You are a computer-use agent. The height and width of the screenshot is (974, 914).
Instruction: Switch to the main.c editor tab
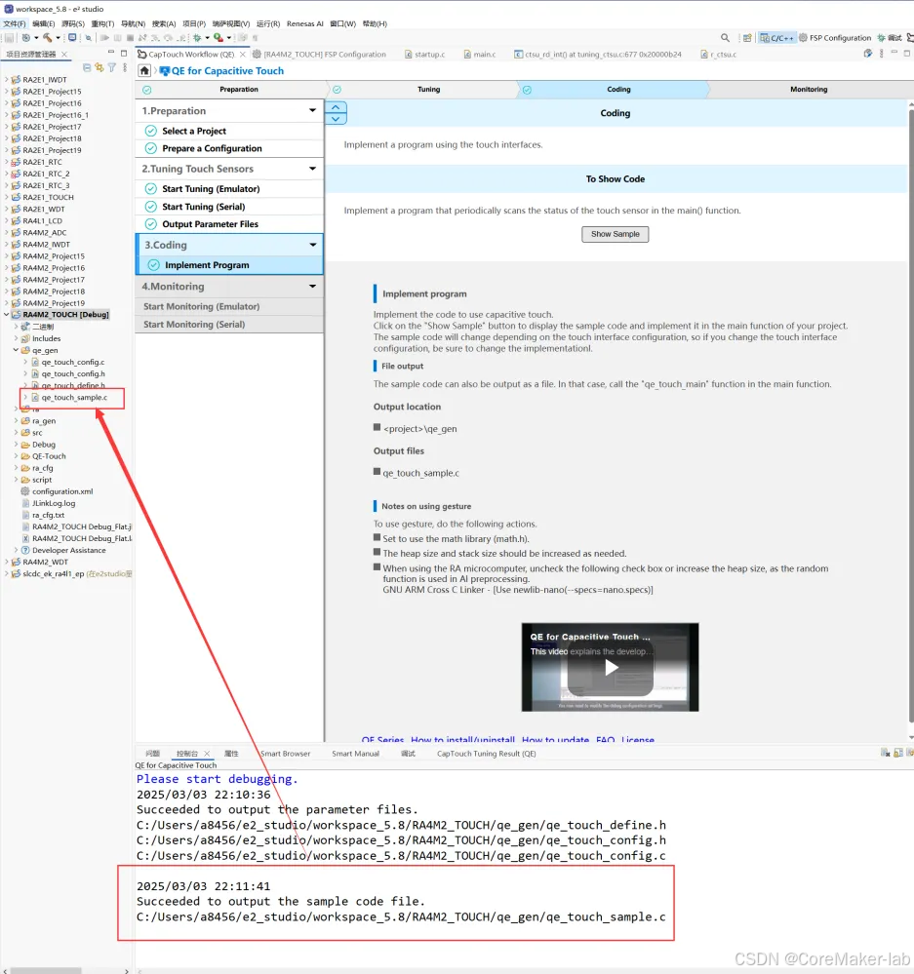480,55
